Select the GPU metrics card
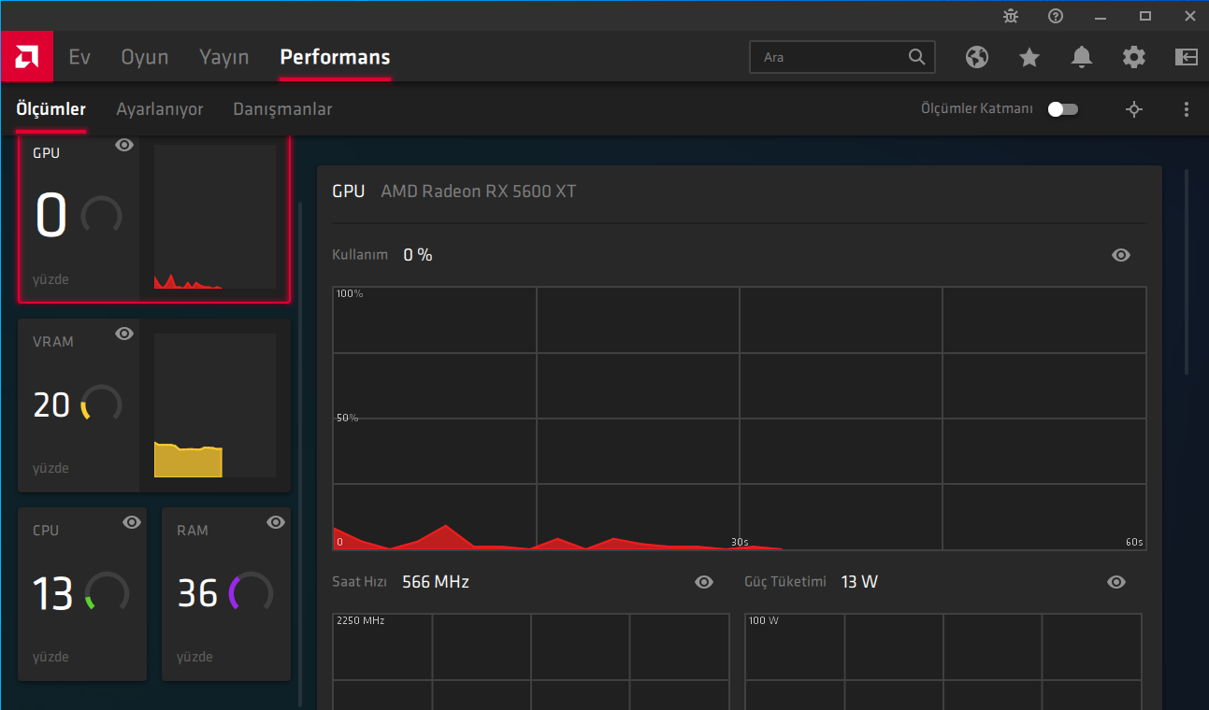 coord(154,219)
